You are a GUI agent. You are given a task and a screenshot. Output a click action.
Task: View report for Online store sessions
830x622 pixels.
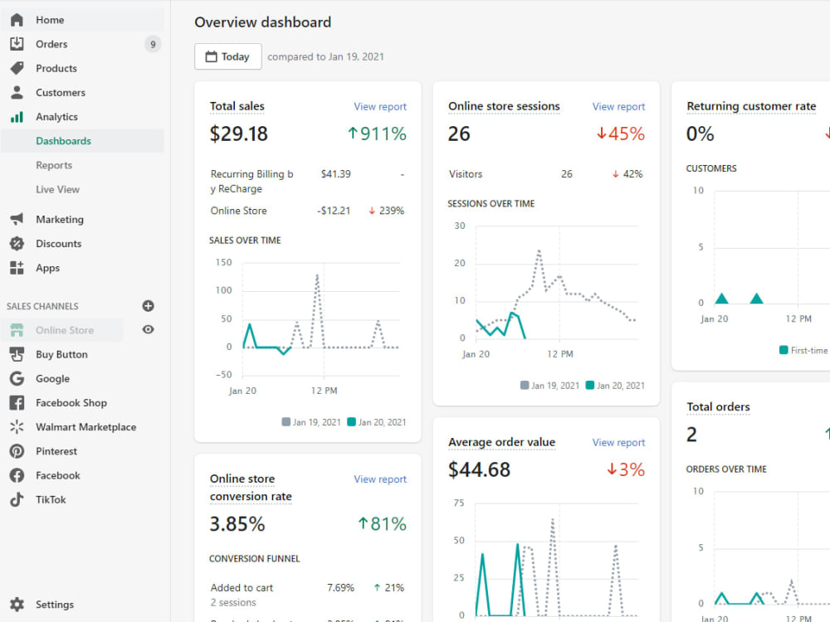click(618, 106)
